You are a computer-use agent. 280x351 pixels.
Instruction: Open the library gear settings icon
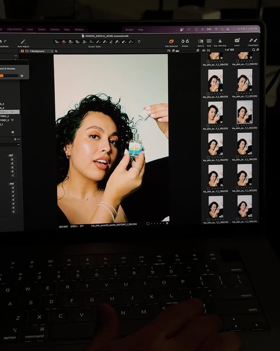[x=13, y=132]
